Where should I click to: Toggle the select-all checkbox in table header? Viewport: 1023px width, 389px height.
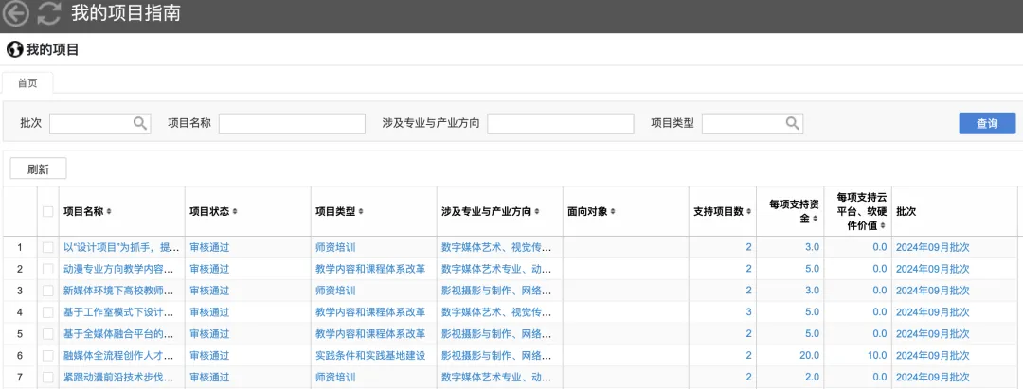coord(48,211)
